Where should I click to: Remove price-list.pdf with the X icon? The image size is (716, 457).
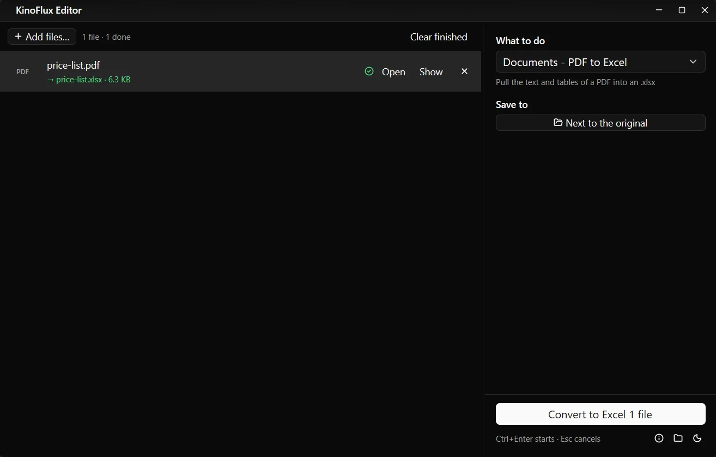click(464, 71)
